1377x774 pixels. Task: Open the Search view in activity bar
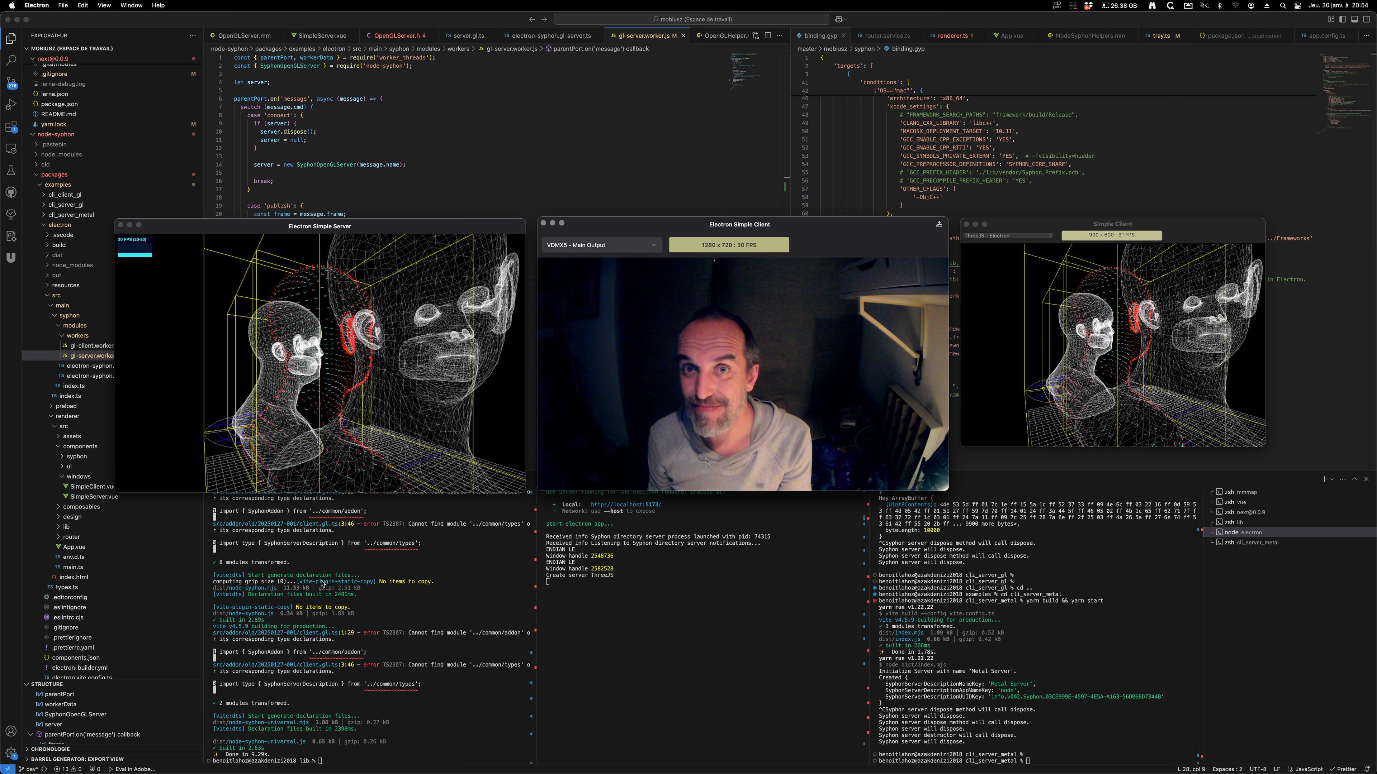pos(11,60)
